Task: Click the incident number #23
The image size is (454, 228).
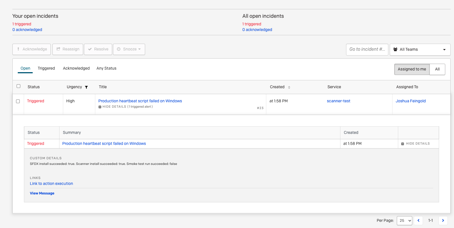Action: click(260, 108)
